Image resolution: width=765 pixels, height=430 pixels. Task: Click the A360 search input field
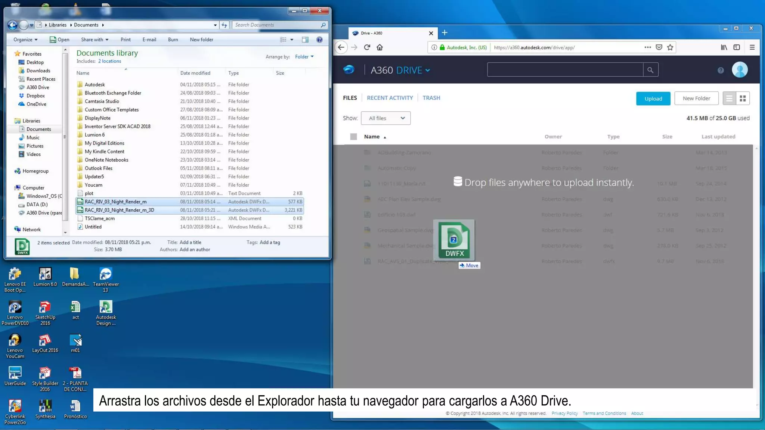(x=565, y=70)
